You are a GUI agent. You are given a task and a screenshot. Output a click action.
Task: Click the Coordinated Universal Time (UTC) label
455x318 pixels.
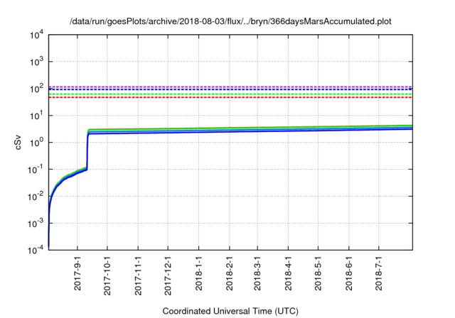pos(230,312)
